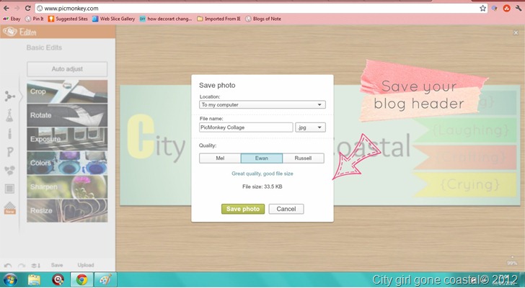Click the Cancel button in dialog

coord(286,209)
